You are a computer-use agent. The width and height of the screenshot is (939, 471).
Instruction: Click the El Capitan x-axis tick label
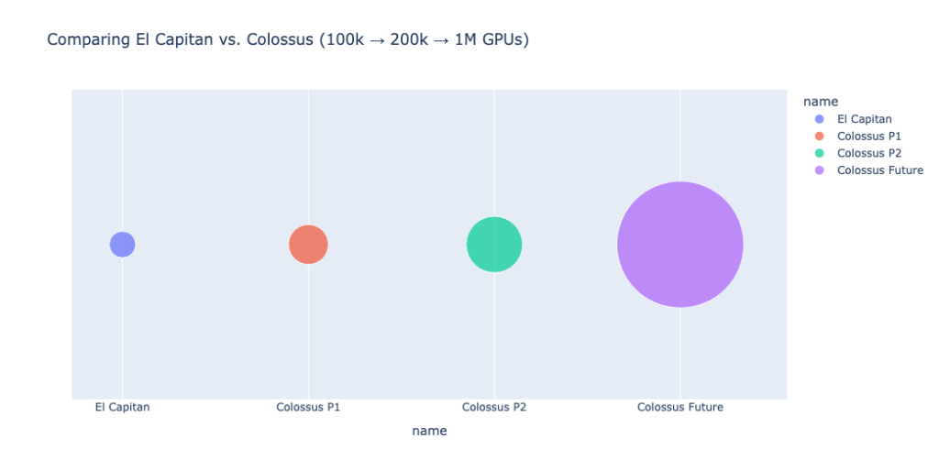coord(122,407)
